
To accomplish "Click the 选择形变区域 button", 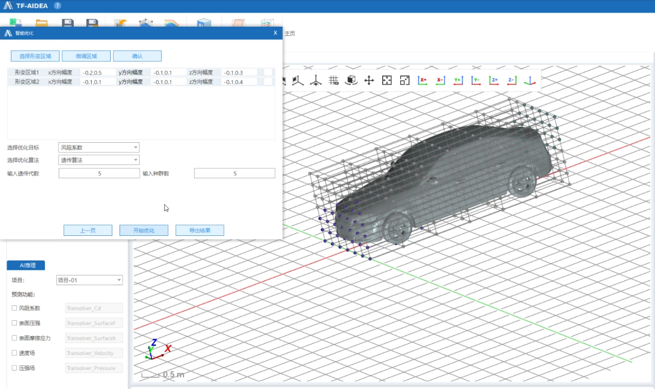I will 35,56.
